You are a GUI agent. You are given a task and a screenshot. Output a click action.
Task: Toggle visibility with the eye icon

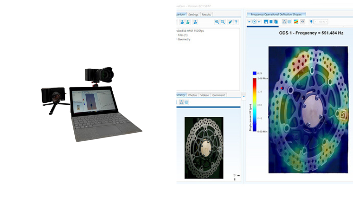pyautogui.click(x=303, y=22)
